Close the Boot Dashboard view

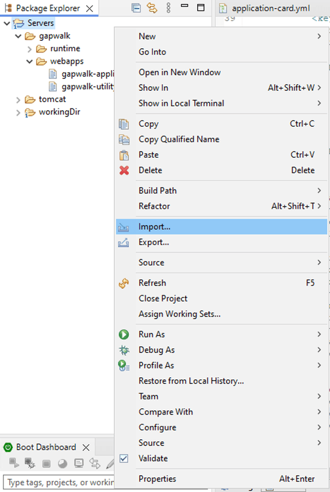86,447
